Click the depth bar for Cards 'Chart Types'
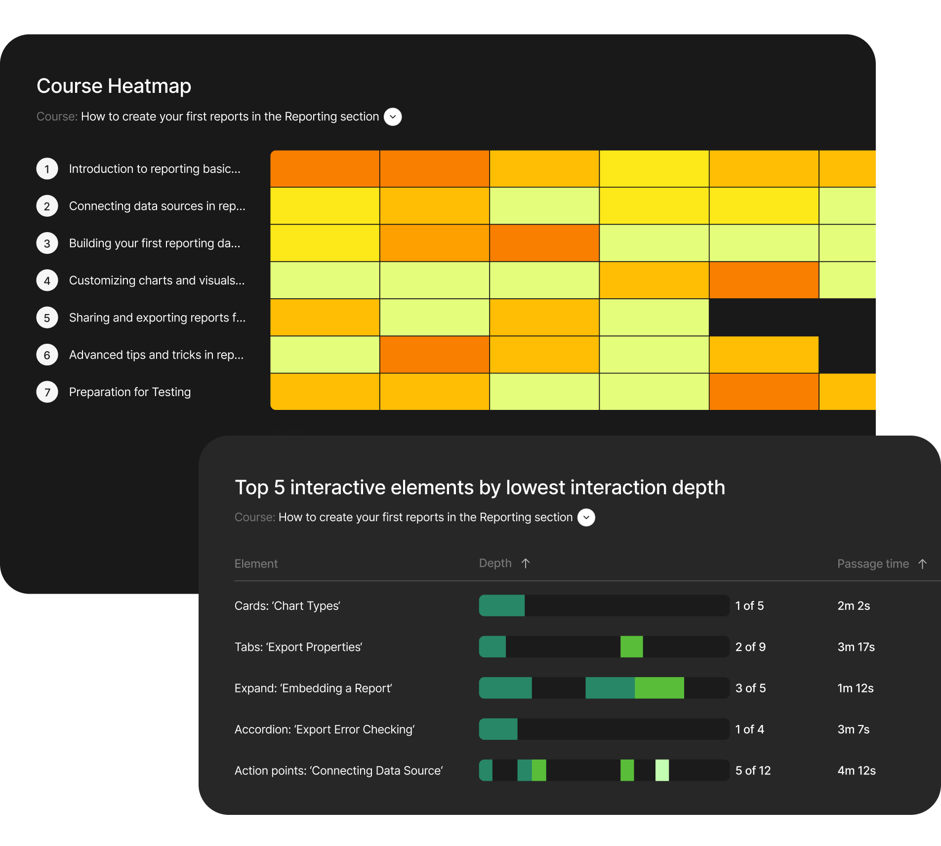This screenshot has width=941, height=846. 604,605
